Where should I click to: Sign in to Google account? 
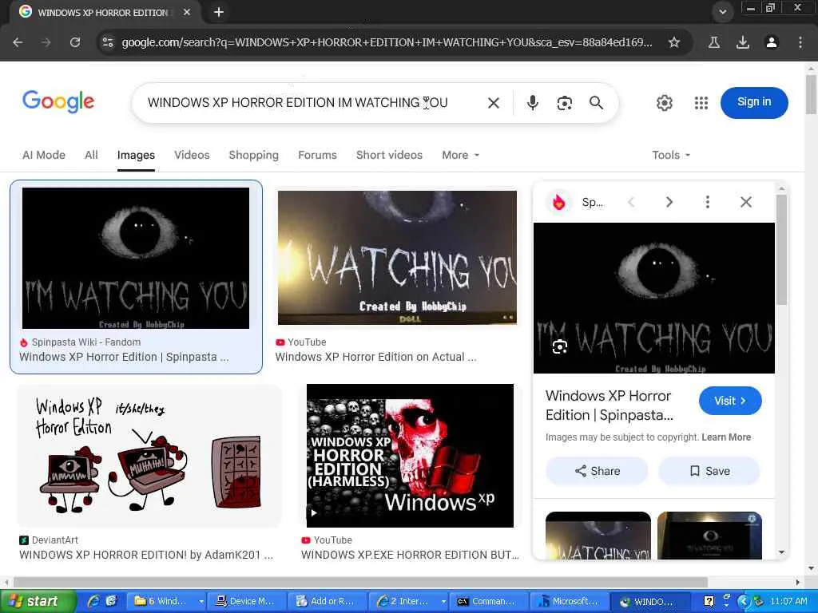click(x=754, y=102)
